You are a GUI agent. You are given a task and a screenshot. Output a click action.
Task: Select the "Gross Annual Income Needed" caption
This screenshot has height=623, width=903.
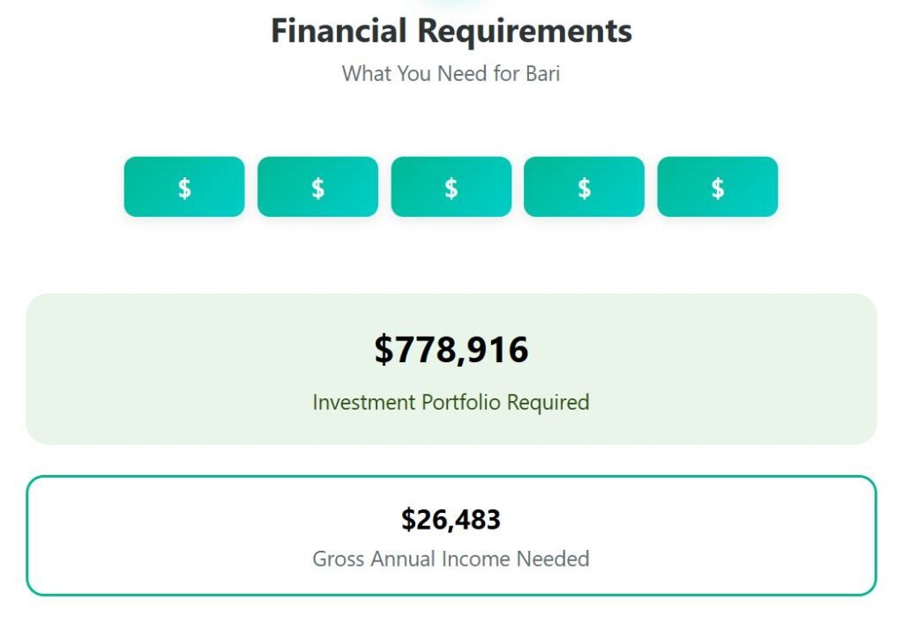pos(451,559)
